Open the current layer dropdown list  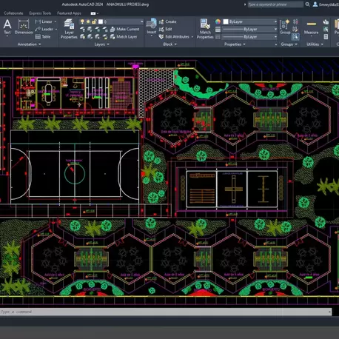pos(141,21)
